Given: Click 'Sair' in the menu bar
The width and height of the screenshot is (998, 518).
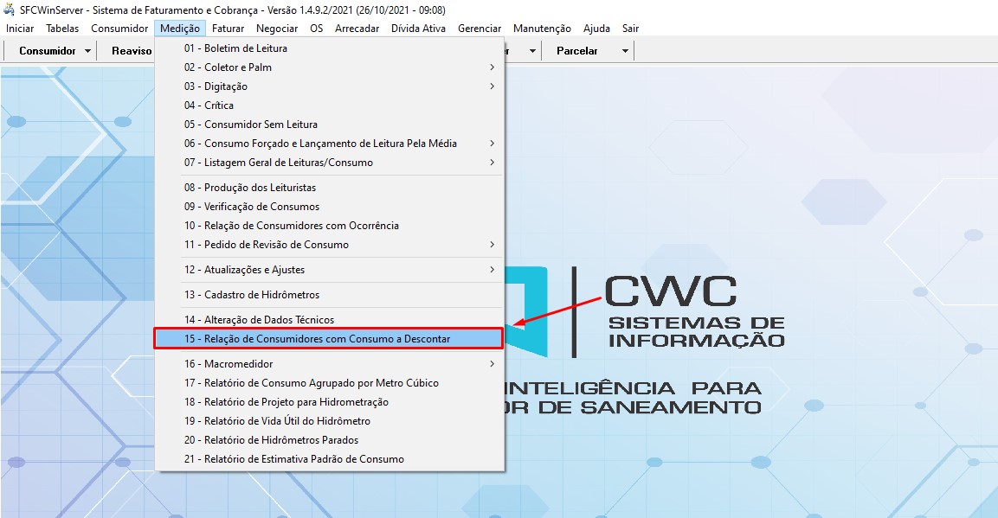Looking at the screenshot, I should tap(630, 28).
